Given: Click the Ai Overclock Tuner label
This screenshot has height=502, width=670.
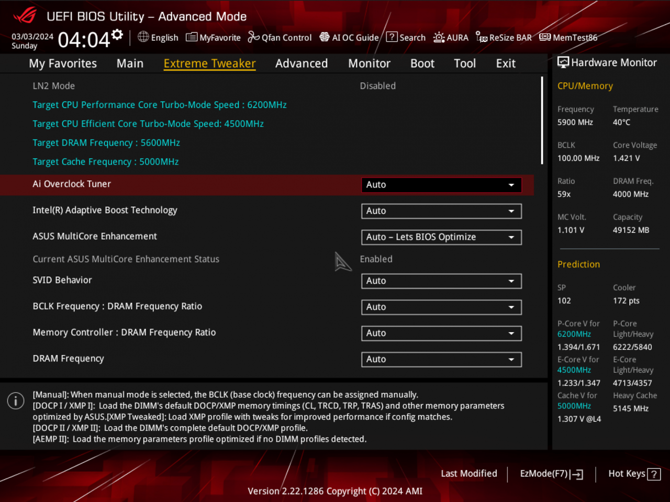Looking at the screenshot, I should pyautogui.click(x=72, y=184).
